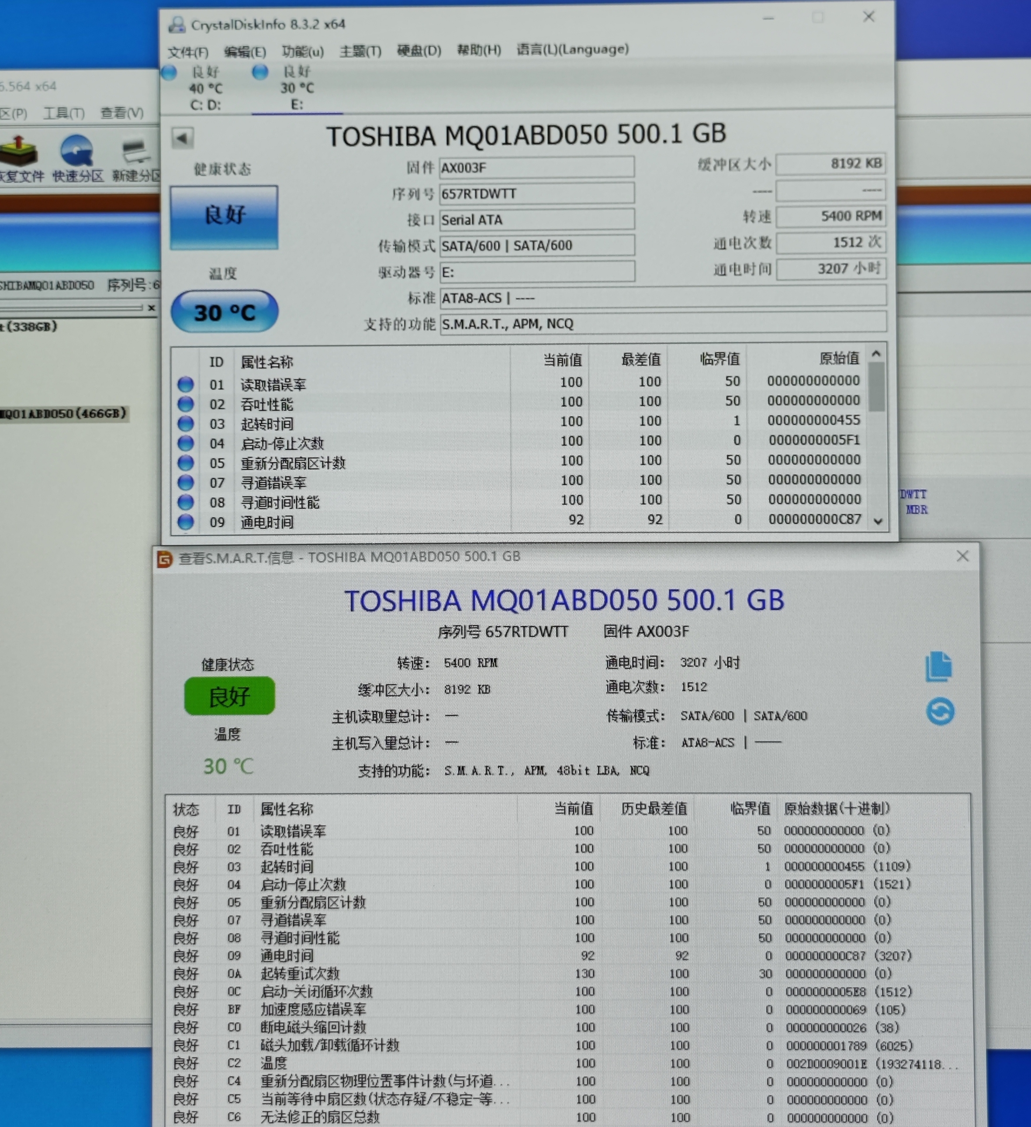Select MQ01ABD050(466GB) disk in DiskGenius tree
The height and width of the screenshot is (1127, 1031).
pos(64,414)
